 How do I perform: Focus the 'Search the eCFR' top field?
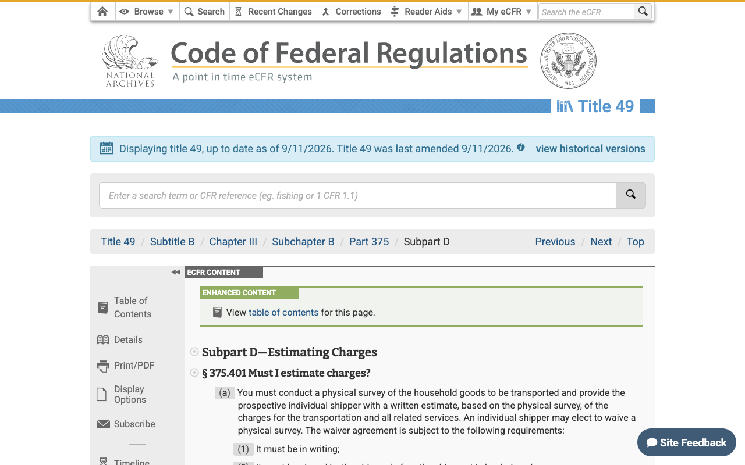pyautogui.click(x=586, y=12)
